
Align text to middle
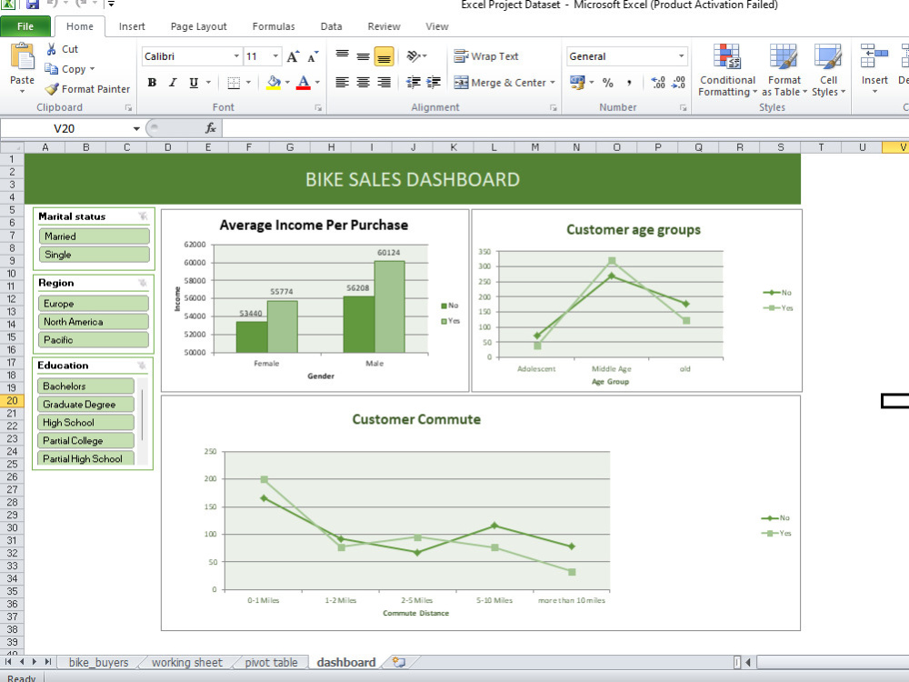click(x=363, y=55)
